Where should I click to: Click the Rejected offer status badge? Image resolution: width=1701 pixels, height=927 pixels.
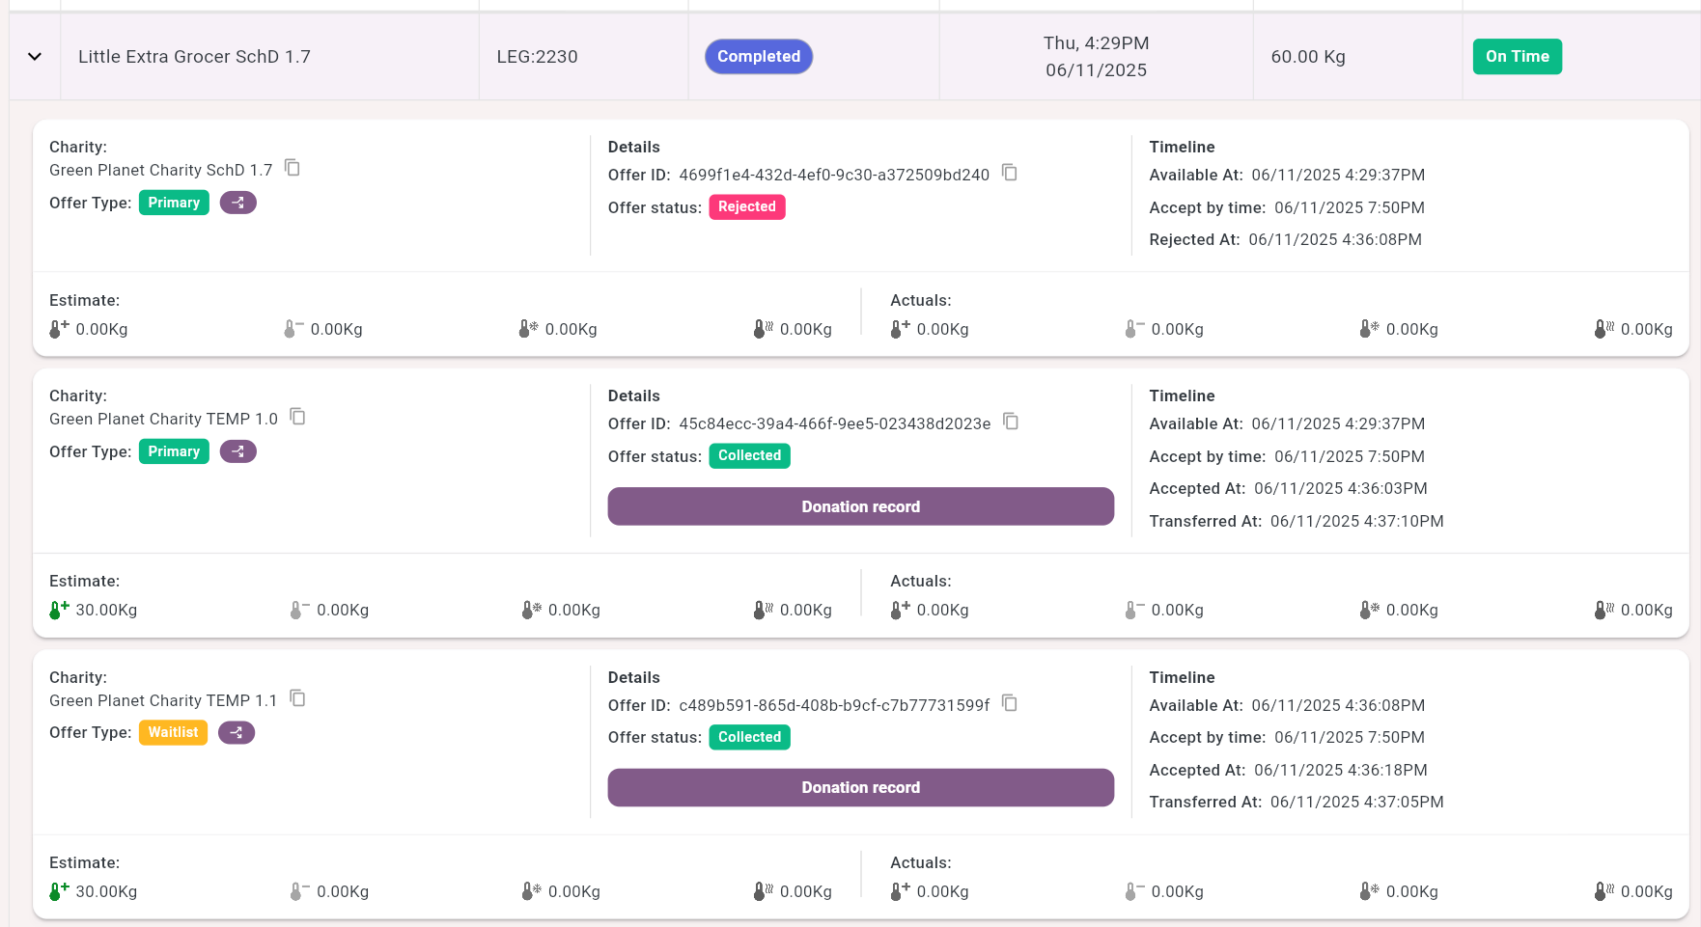point(747,206)
